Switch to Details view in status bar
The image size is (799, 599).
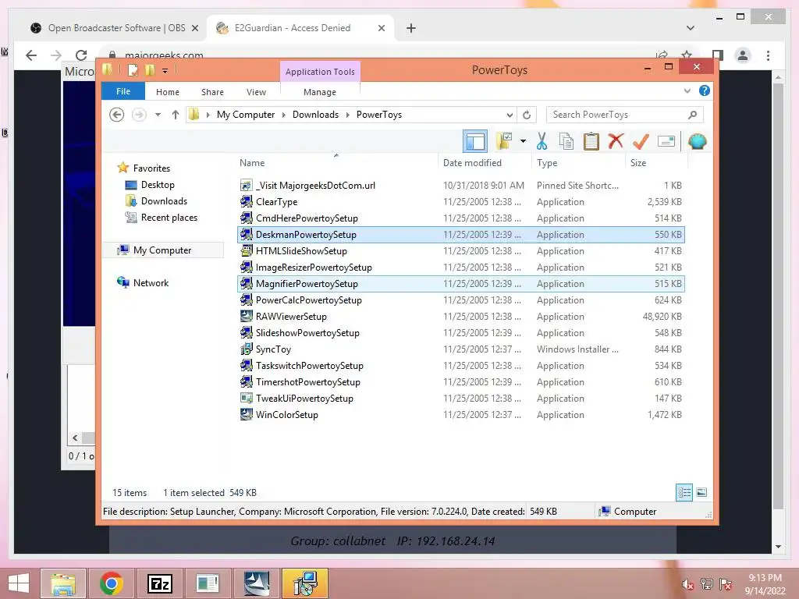(684, 492)
